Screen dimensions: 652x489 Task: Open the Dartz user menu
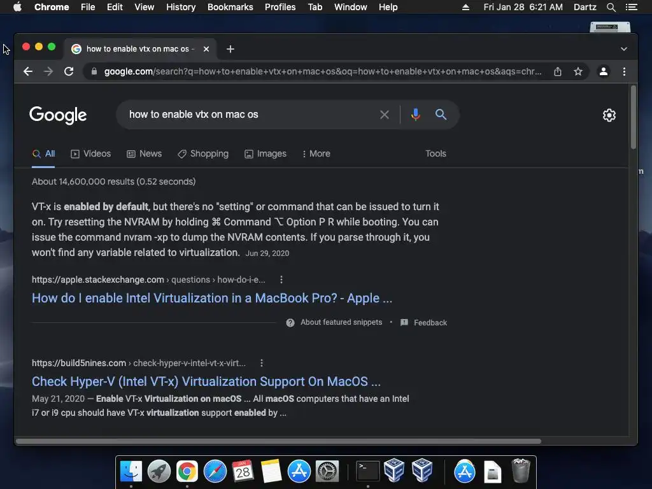[x=585, y=7]
